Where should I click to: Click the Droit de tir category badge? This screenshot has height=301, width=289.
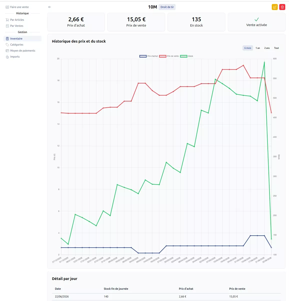coord(167,7)
